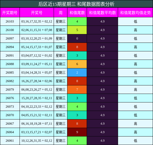Viewport: 153px width, 145px height.
Task: Click the 开奖期号 column header
Action: coord(10,13)
